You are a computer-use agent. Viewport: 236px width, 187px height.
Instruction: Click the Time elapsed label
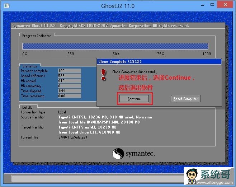31,91
